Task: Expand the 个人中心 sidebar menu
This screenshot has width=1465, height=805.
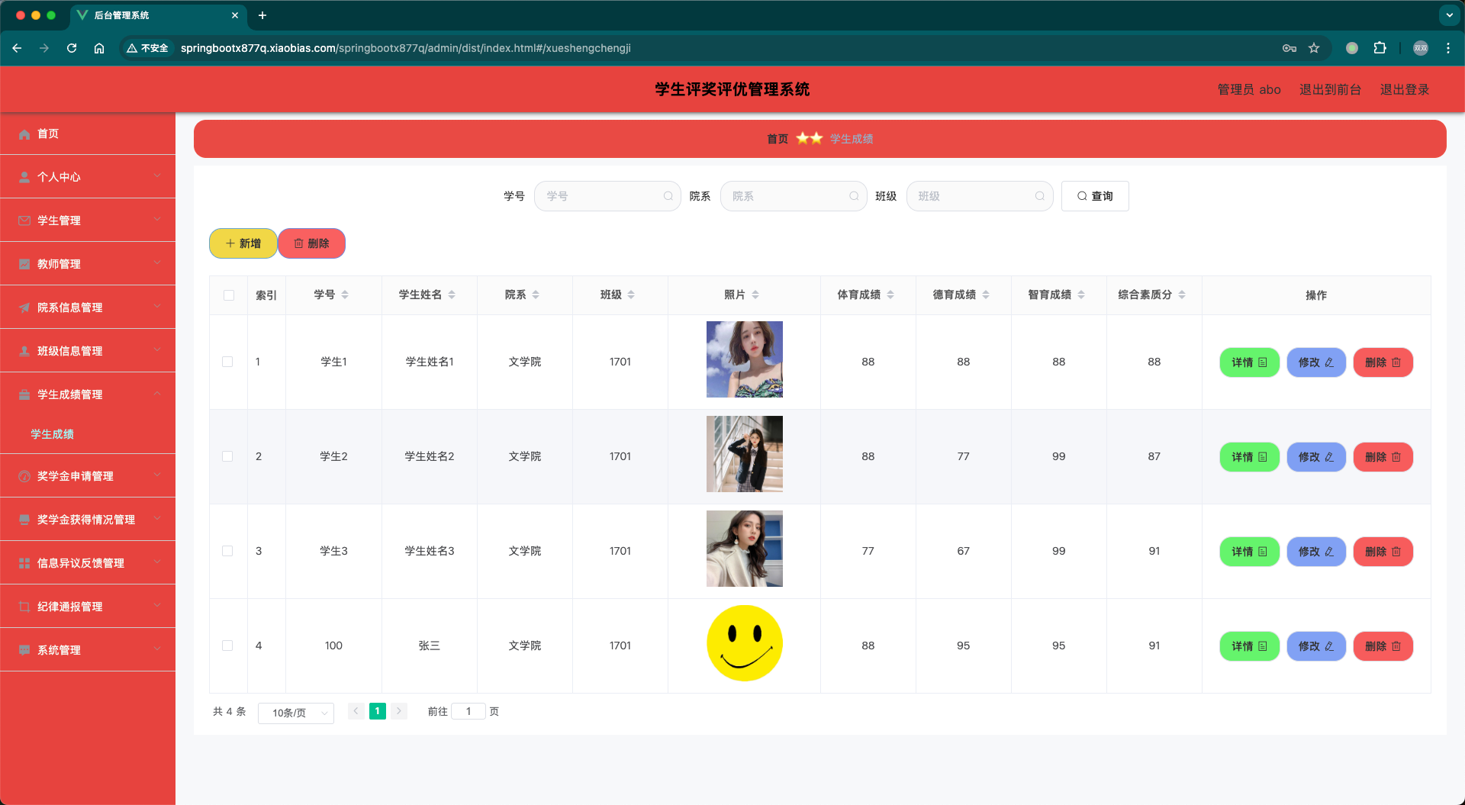Action: click(88, 177)
